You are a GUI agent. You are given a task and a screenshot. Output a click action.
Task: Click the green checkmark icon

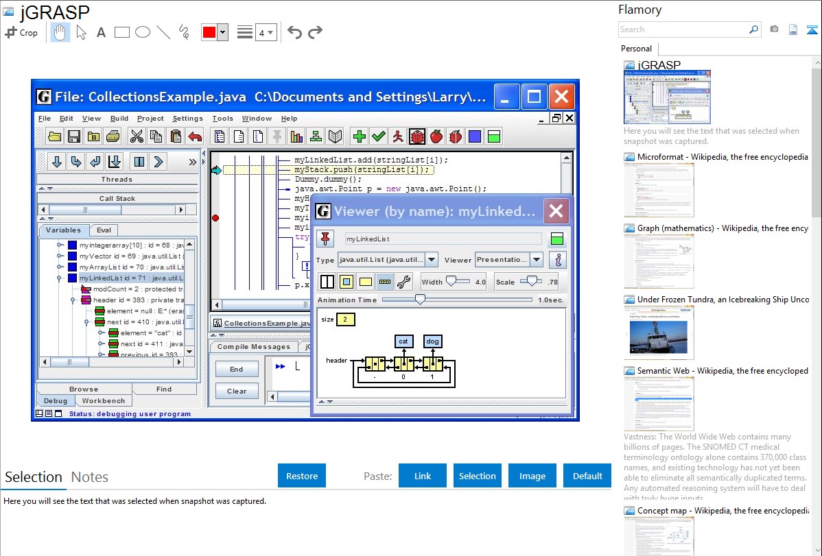click(x=379, y=137)
